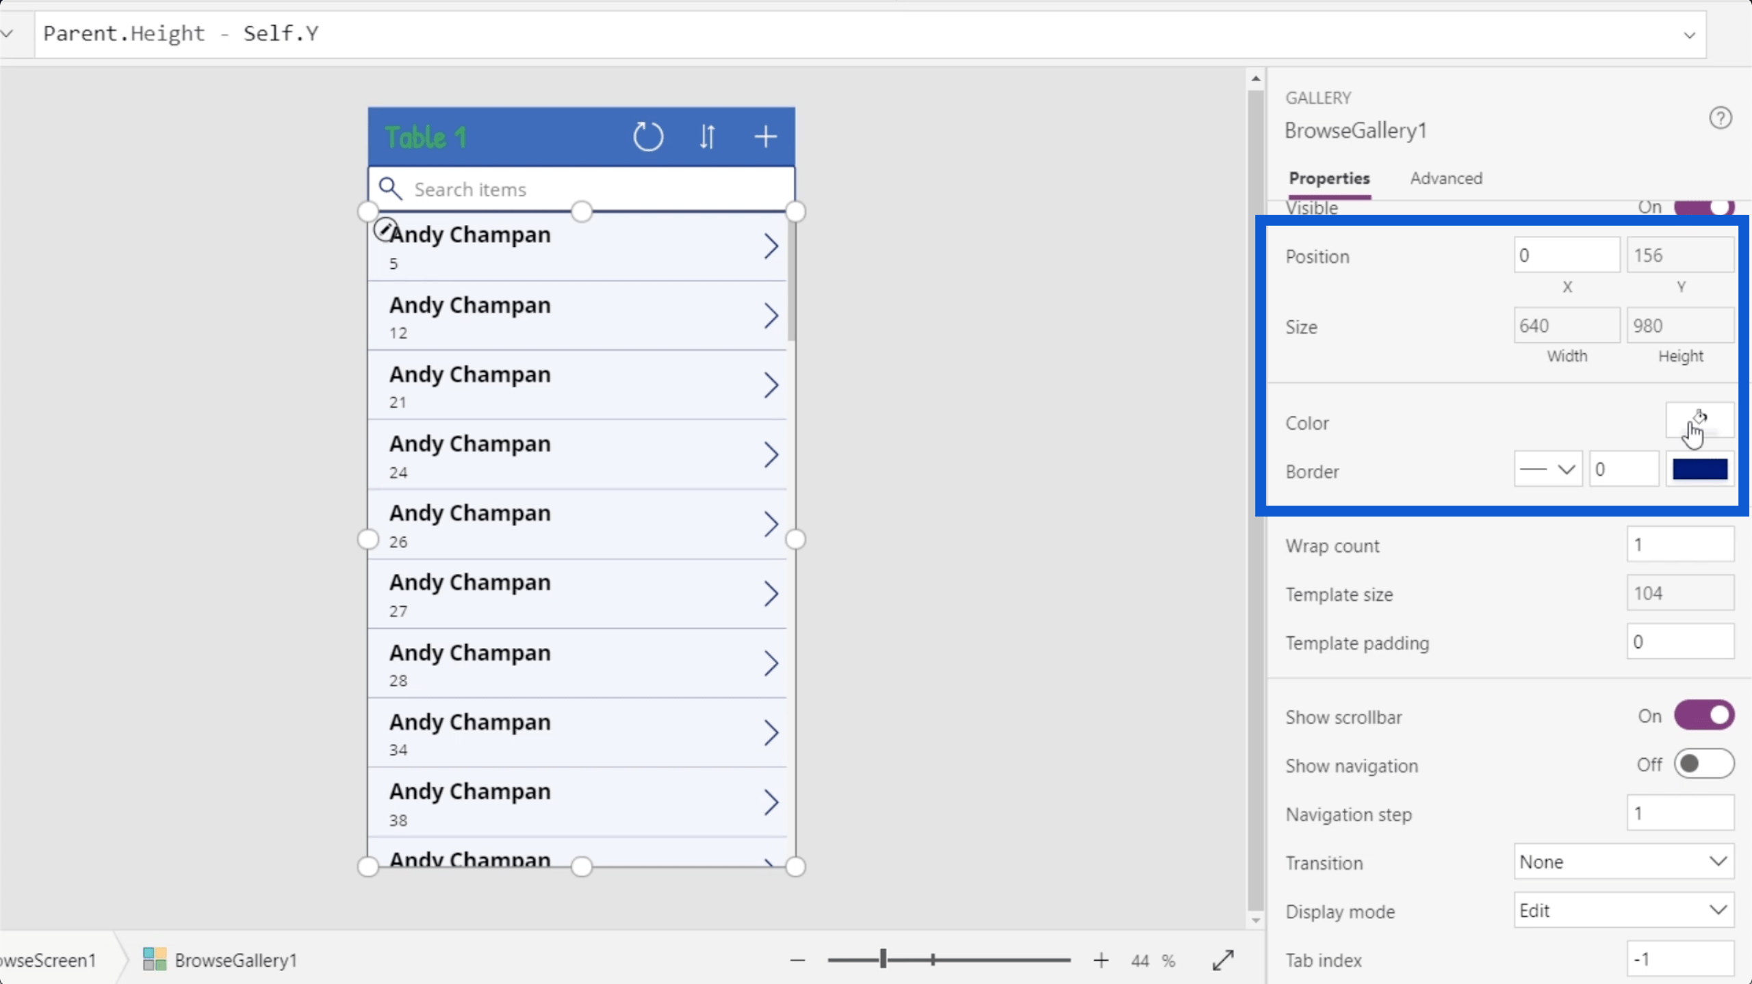Click the sort arrows icon in header
This screenshot has width=1752, height=984.
(707, 137)
